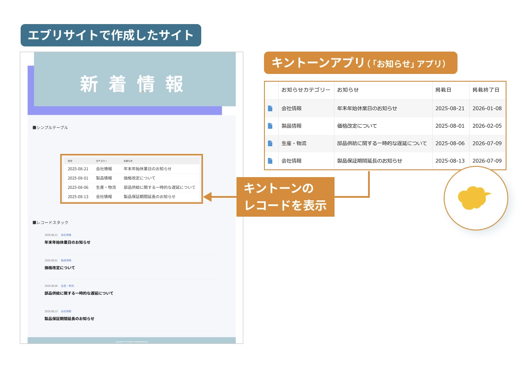This screenshot has height=368, width=528.
Task: Click 掲載終了日 2026-01-08 in Kintone table
Action: pos(487,108)
